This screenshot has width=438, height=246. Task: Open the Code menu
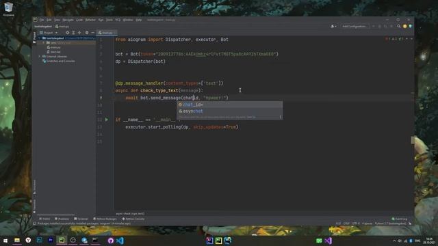point(79,20)
